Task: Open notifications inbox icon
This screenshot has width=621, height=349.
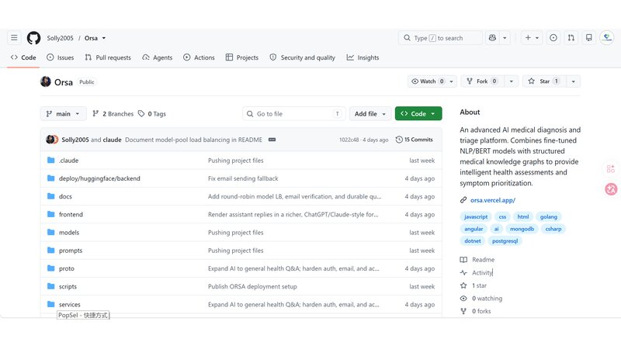Action: tap(589, 38)
